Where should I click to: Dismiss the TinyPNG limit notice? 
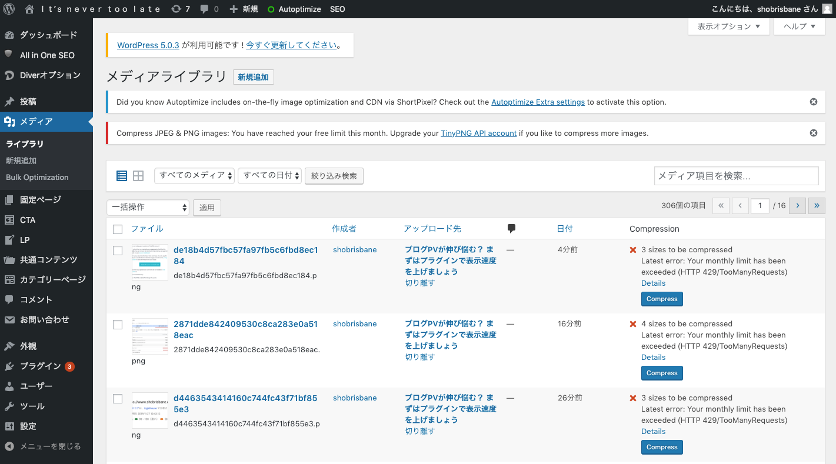(x=814, y=133)
